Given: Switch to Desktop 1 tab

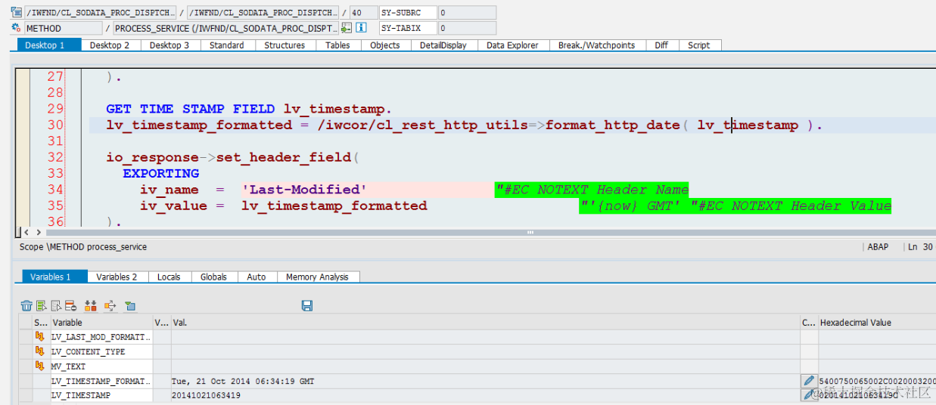Looking at the screenshot, I should [49, 45].
